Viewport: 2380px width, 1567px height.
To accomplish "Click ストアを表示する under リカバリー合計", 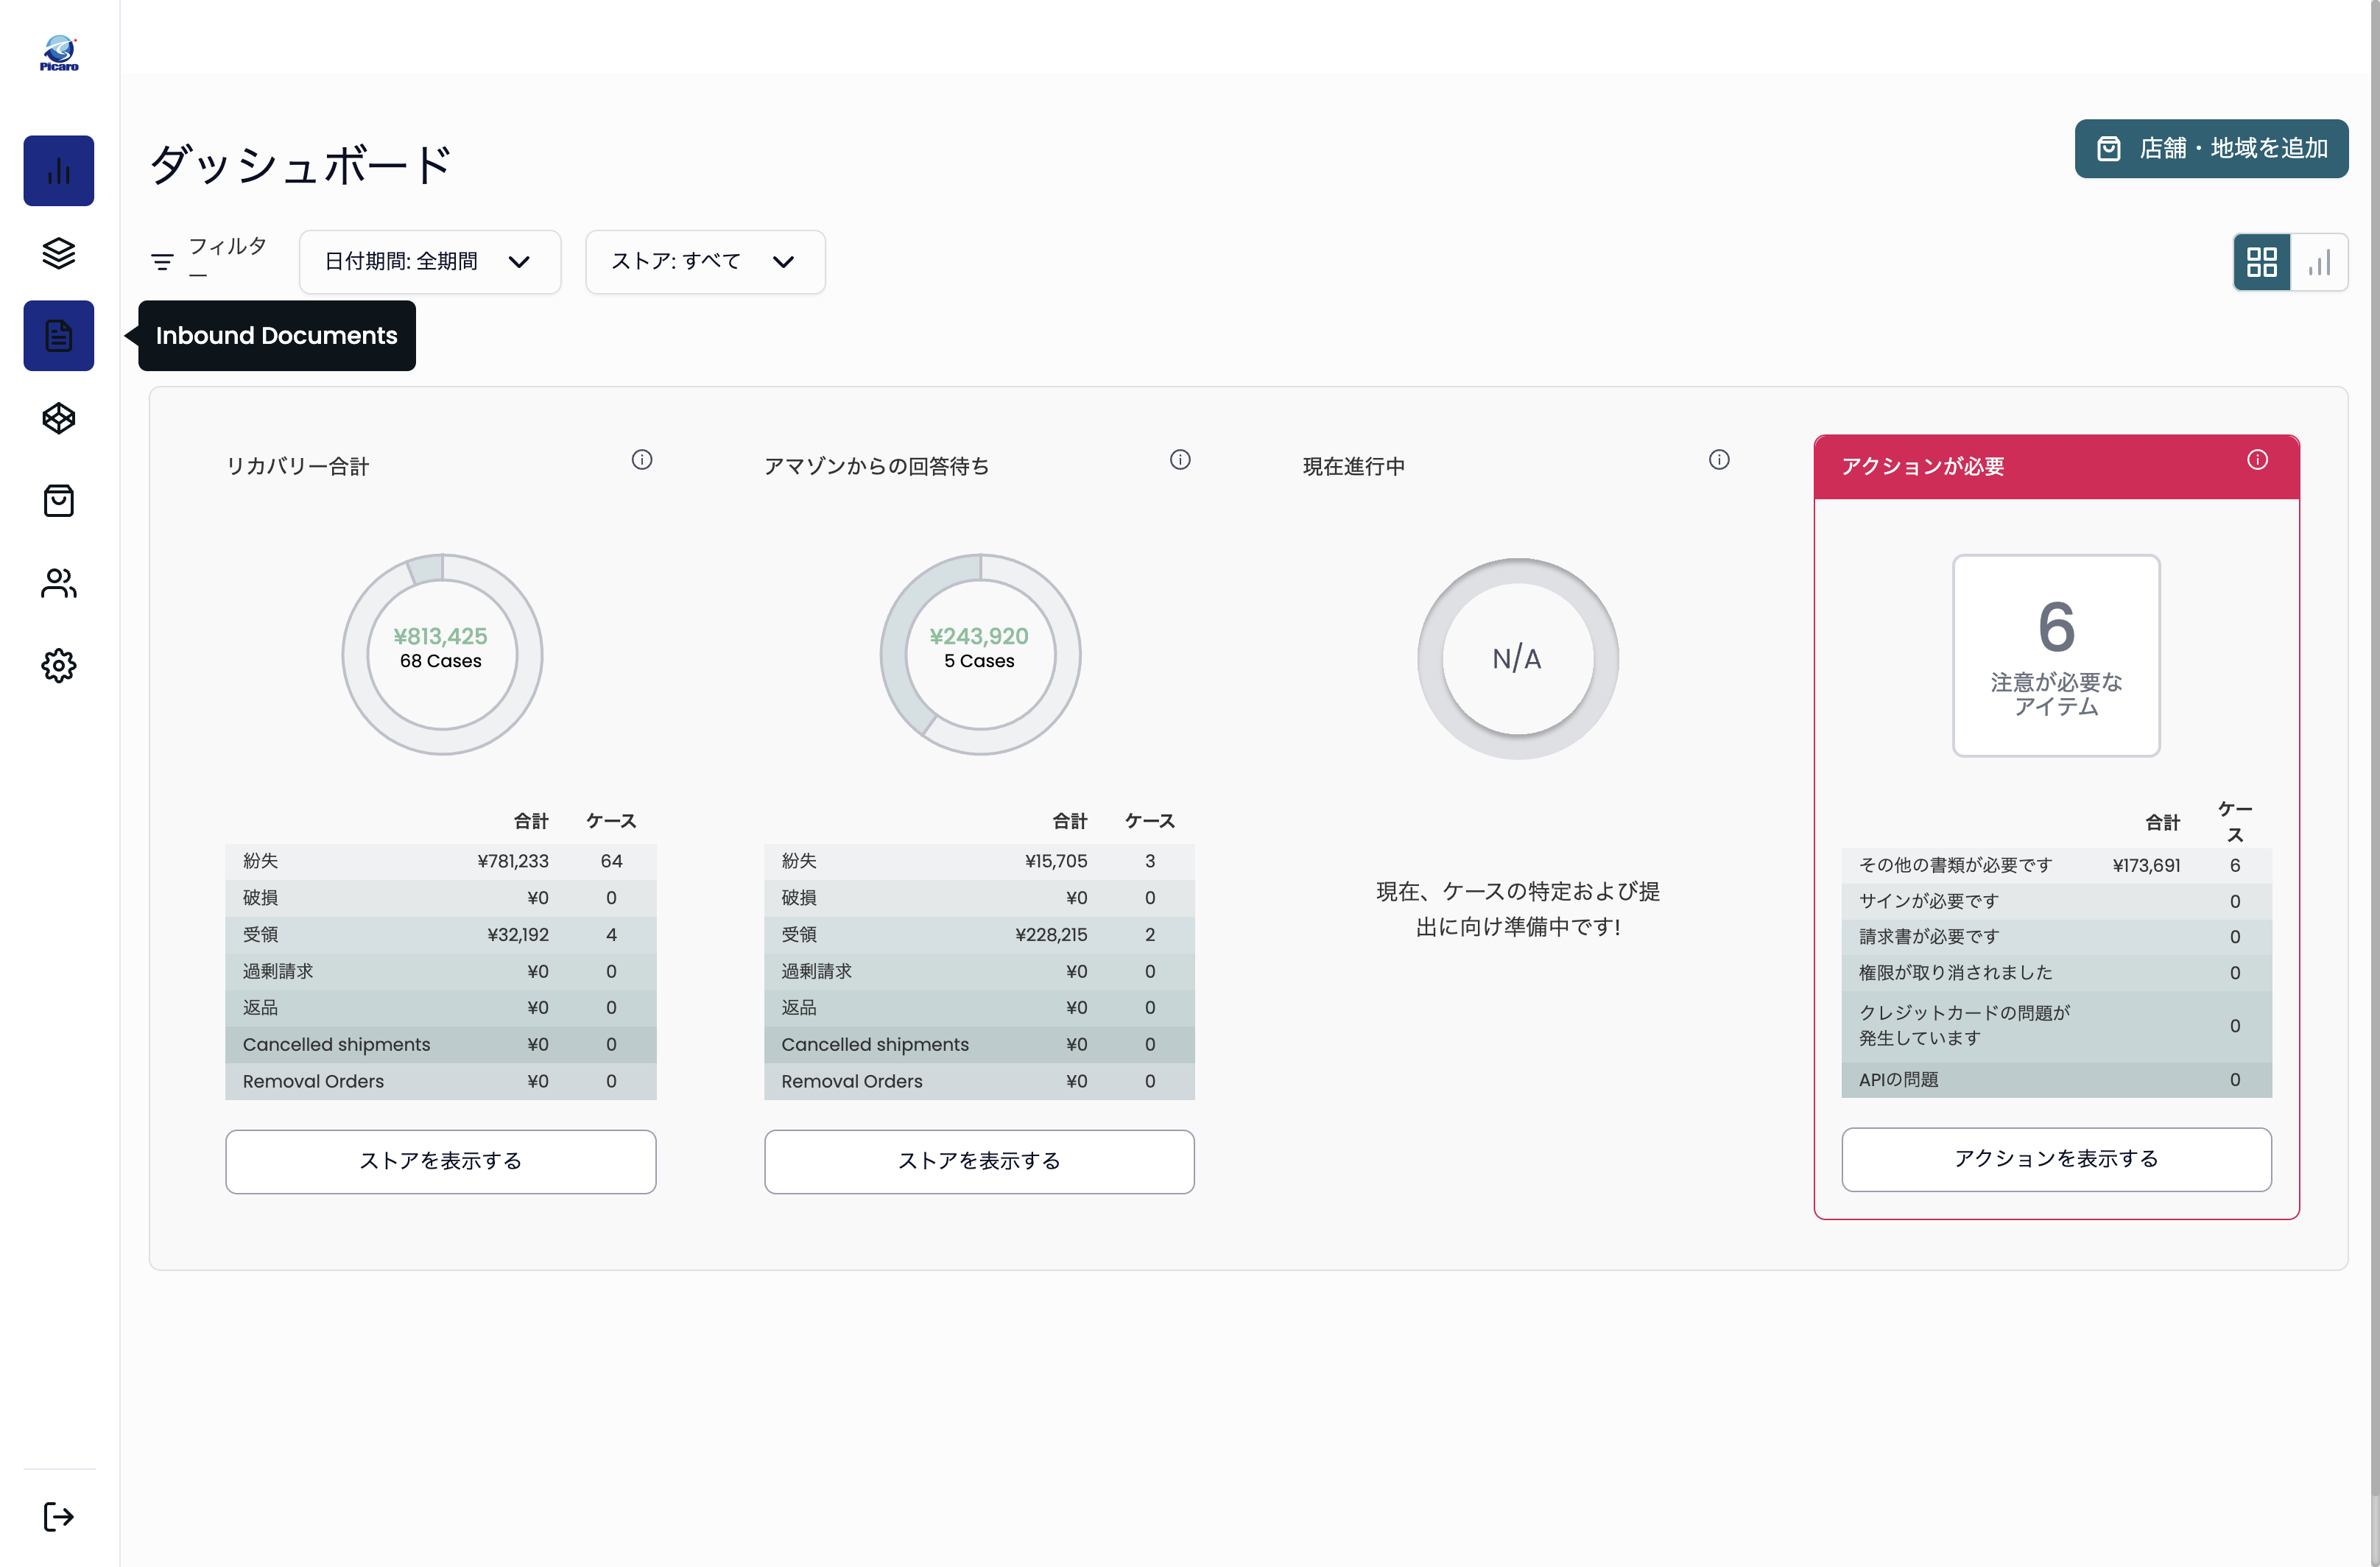I will [441, 1161].
